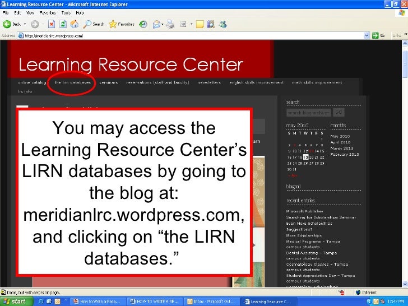
Task: Click the Edit with Word icon
Action: pyautogui.click(x=183, y=24)
